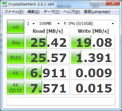Click the Seq write result 19.08
122x111 pixels.
(x=93, y=42)
